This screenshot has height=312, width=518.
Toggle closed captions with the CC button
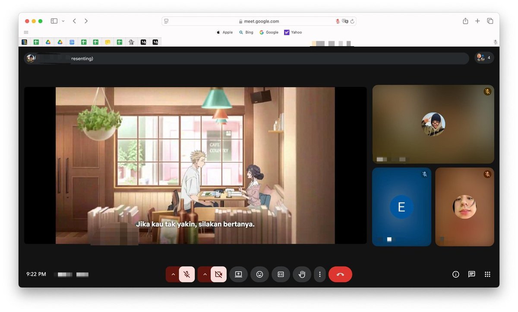(x=281, y=274)
